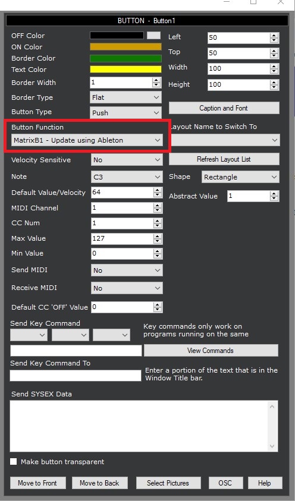
Task: Tick Make button transparent checkbox
Action: 14,462
